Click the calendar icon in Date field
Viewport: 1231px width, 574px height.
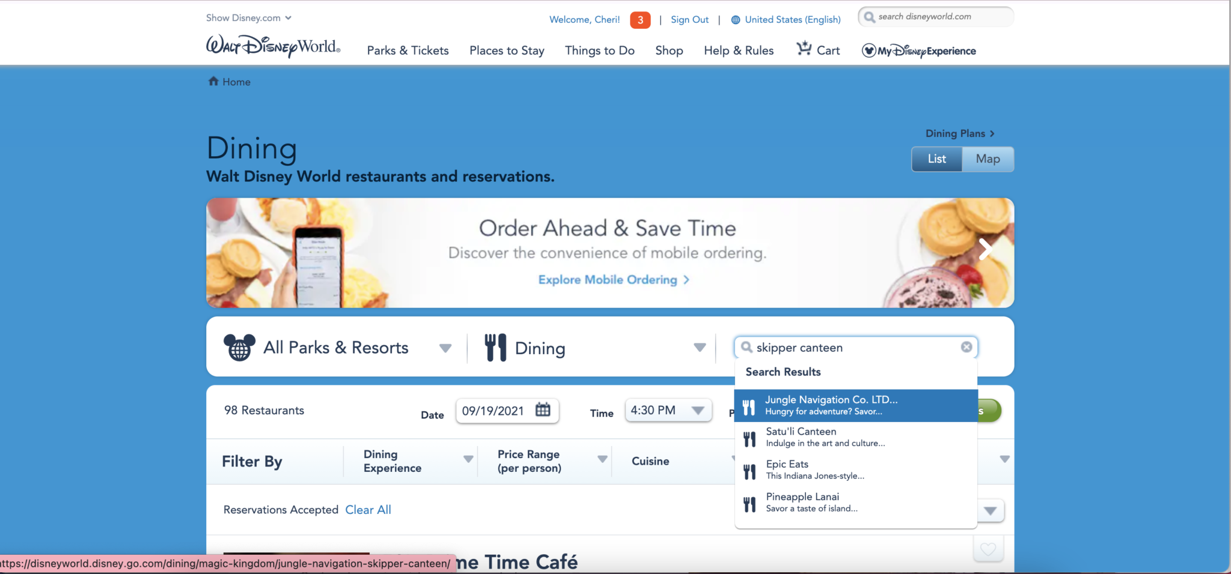coord(543,409)
